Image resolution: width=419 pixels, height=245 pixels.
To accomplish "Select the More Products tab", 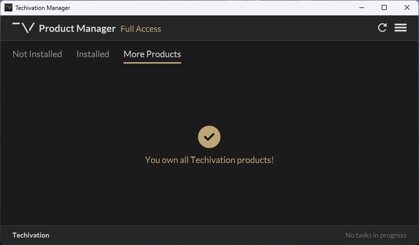I will click(x=152, y=54).
